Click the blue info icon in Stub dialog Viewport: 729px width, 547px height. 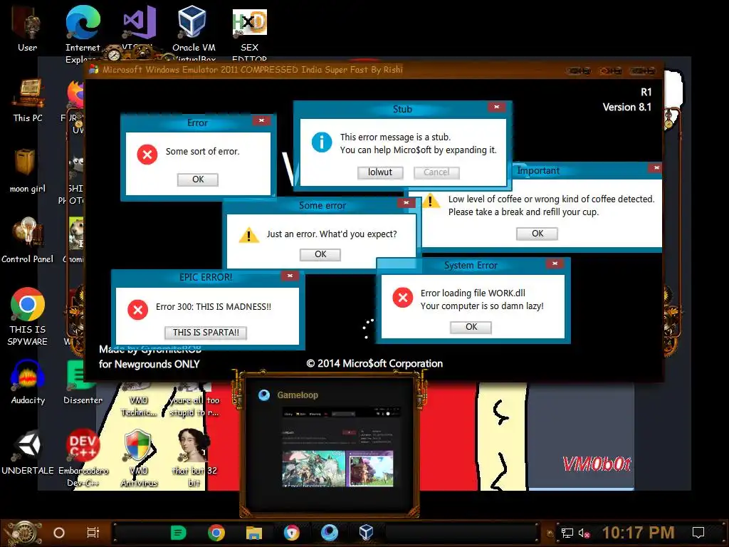tap(322, 142)
